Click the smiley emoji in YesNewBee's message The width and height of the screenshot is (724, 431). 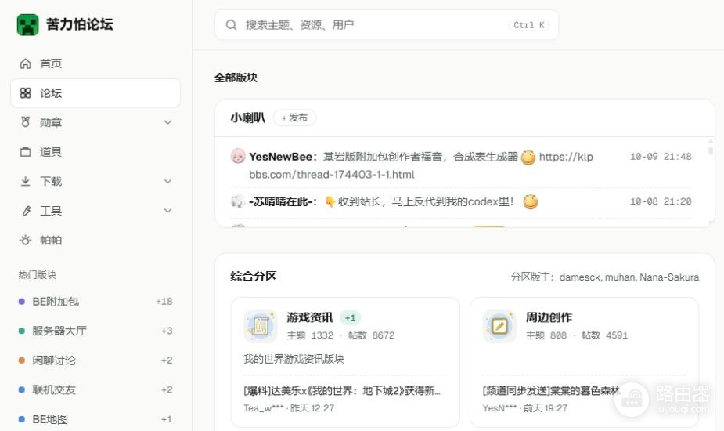click(x=528, y=158)
